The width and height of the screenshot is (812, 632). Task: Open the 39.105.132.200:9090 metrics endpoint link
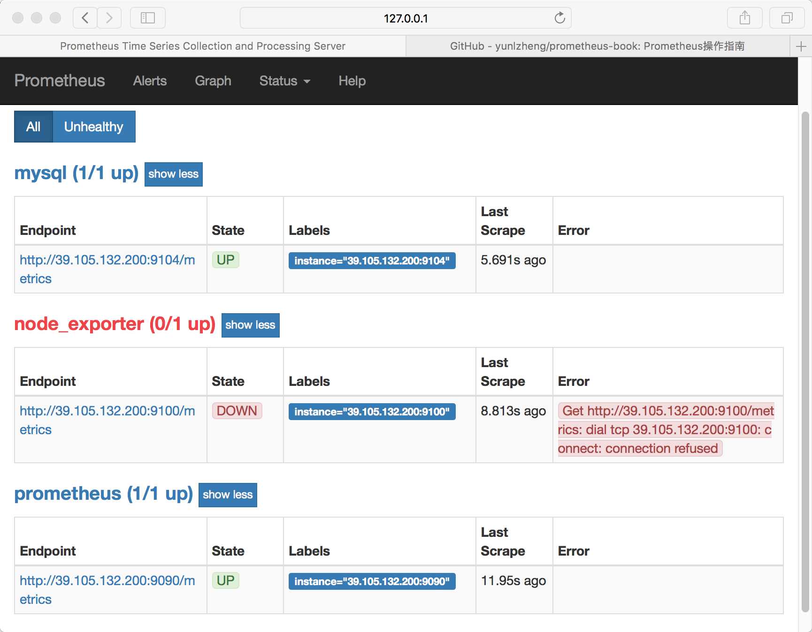click(107, 590)
